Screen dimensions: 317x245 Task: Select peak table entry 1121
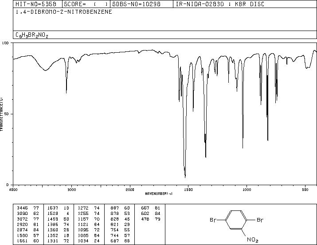tap(83, 224)
